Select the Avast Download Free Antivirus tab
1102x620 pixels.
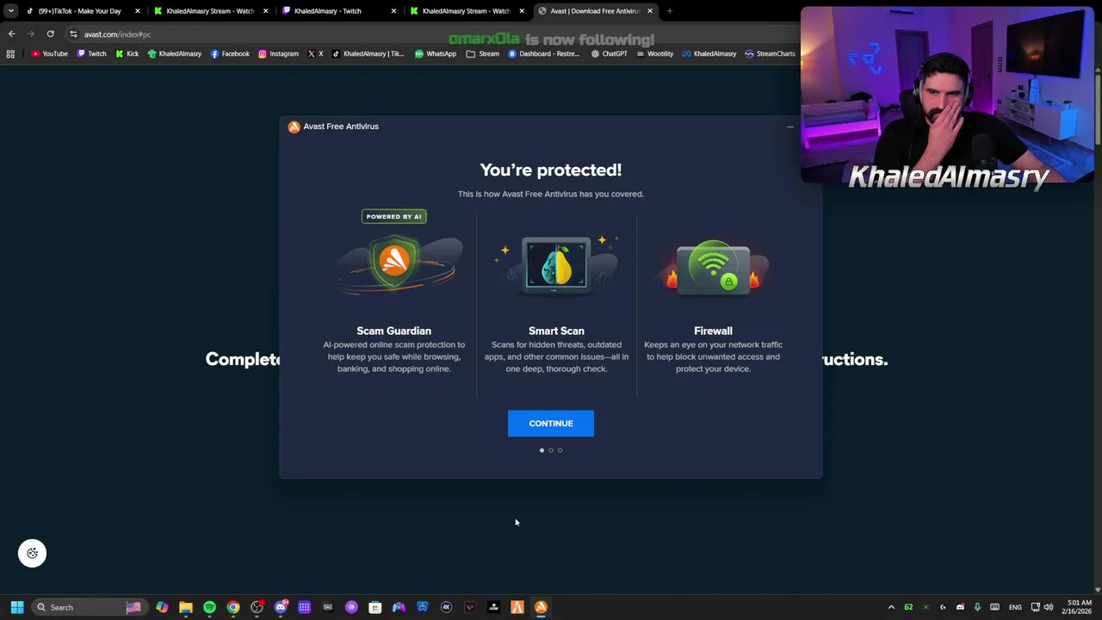point(594,11)
